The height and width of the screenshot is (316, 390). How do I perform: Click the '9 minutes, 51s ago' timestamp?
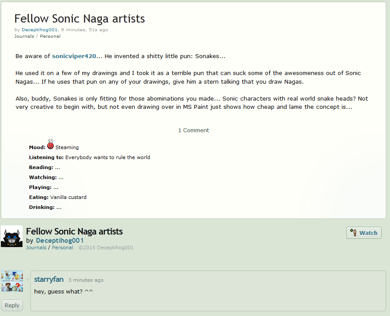point(84,29)
